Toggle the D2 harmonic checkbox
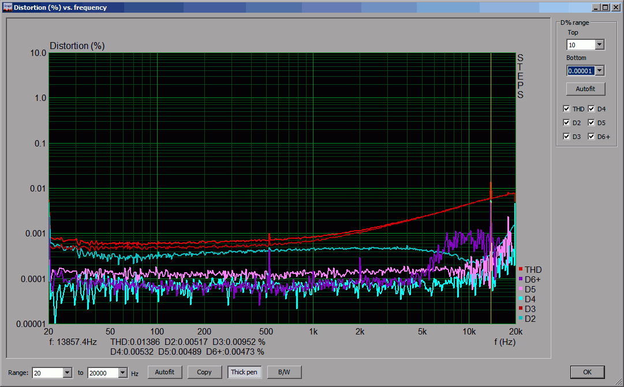 (567, 123)
